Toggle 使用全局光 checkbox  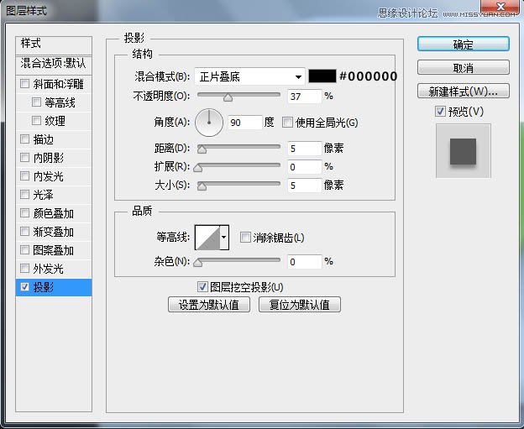tap(288, 123)
